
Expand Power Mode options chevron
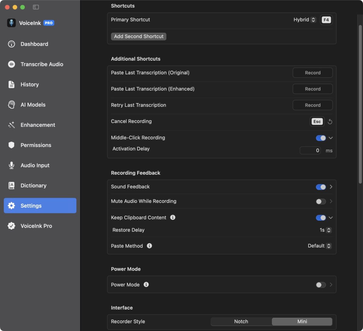tap(331, 285)
